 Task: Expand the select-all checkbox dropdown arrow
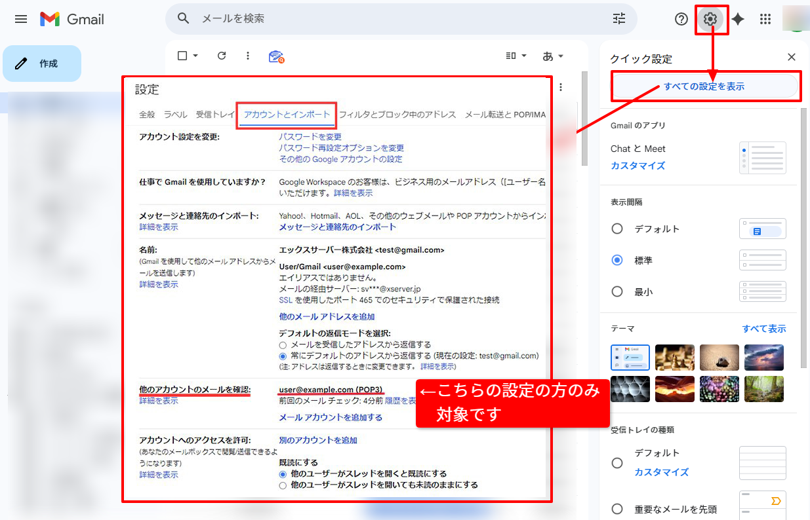click(x=195, y=56)
